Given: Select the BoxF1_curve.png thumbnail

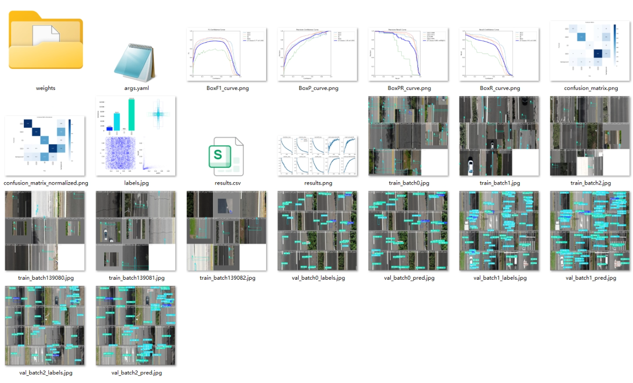Looking at the screenshot, I should click(226, 54).
